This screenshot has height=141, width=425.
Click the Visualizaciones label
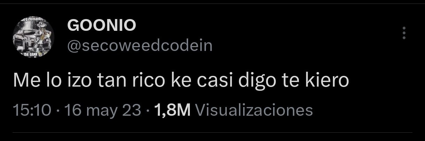point(254,110)
